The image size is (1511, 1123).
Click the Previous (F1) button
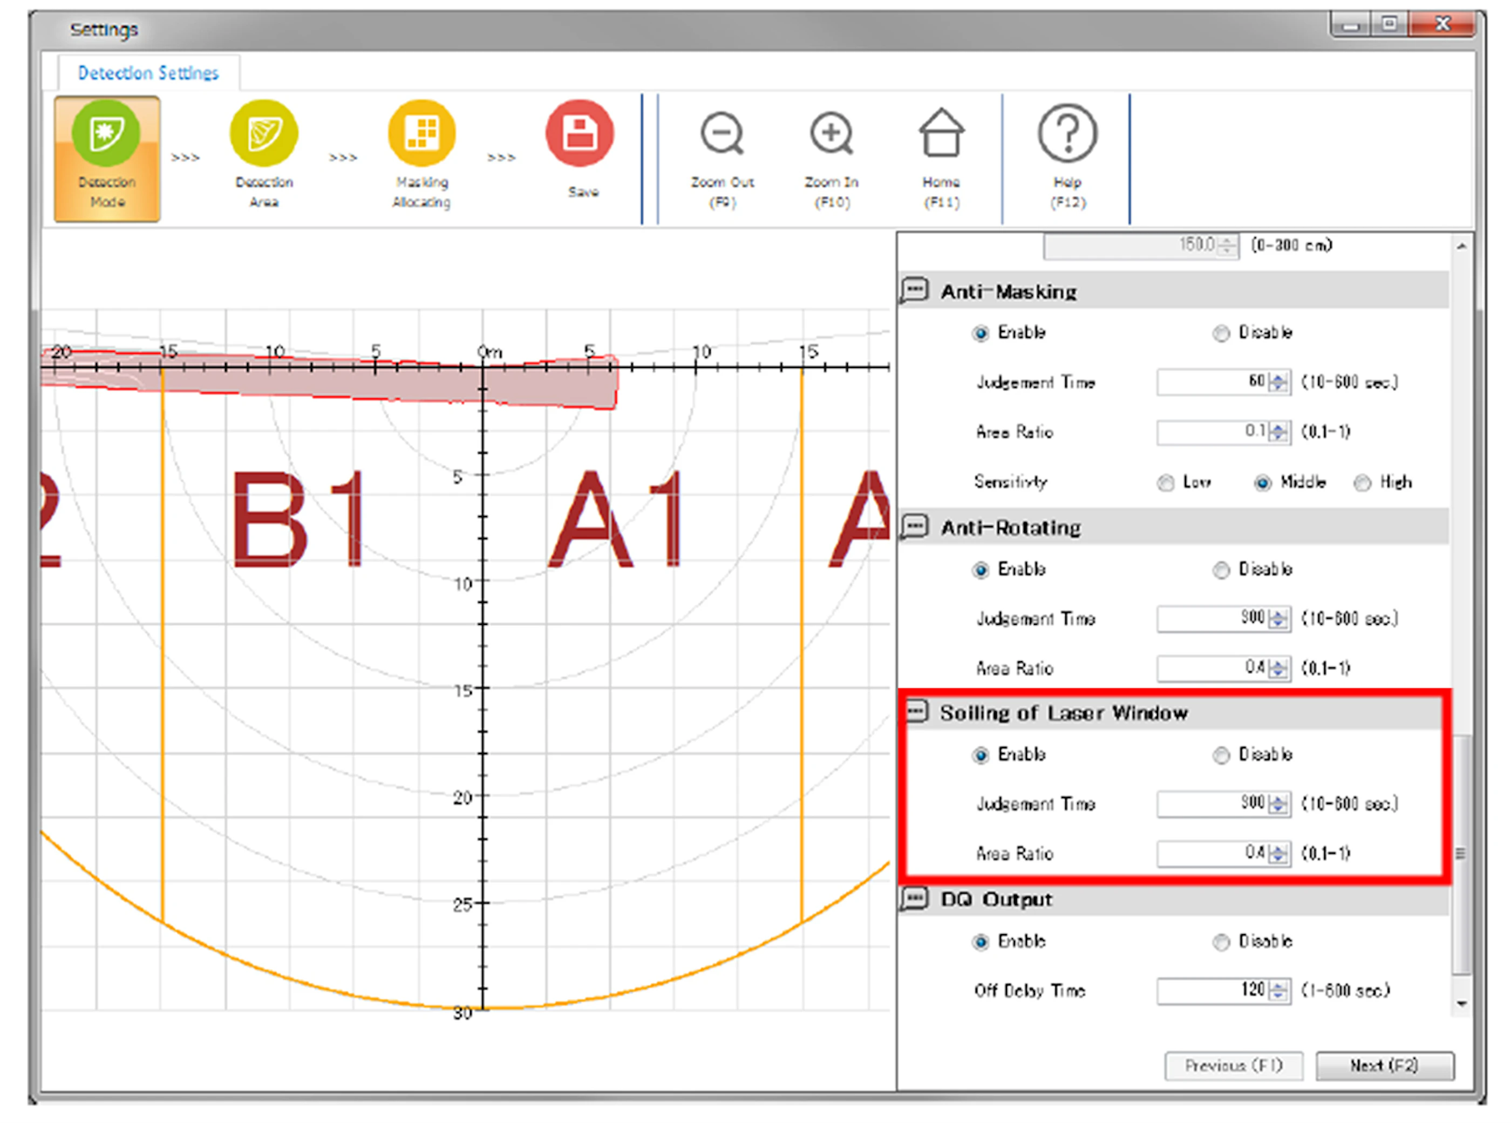tap(1233, 1065)
